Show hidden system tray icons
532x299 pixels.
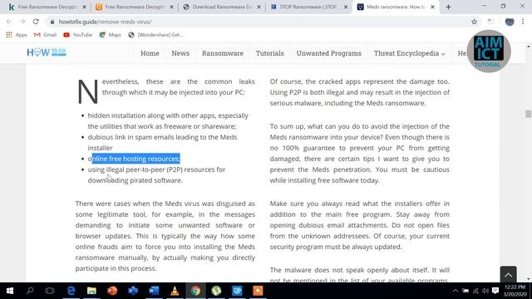pyautogui.click(x=456, y=291)
